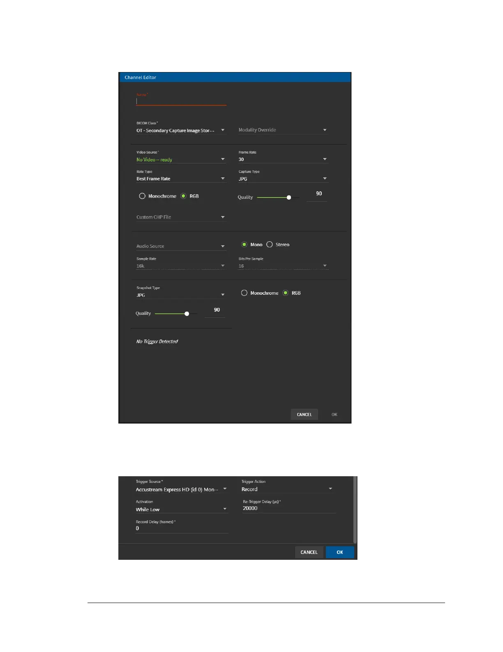Select snapshot Monochrome radio button
The width and height of the screenshot is (503, 652).
tap(244, 293)
